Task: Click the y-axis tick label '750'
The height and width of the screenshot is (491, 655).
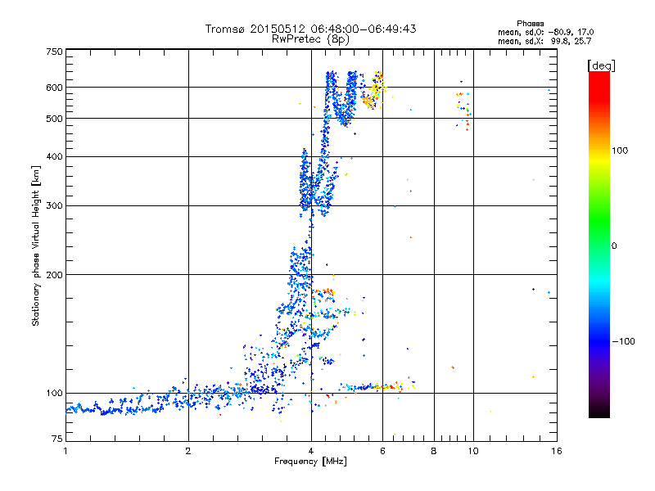Action: (x=55, y=52)
